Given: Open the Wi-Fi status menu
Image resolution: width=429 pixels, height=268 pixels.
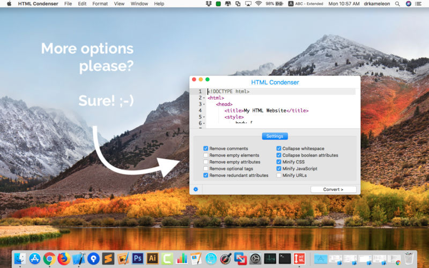Looking at the screenshot, I should tap(258, 4).
